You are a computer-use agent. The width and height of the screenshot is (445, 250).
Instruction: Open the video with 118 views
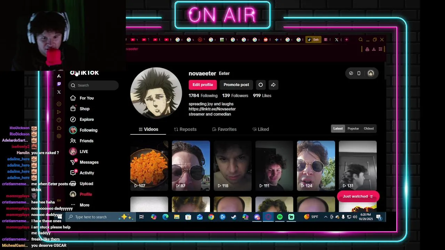pyautogui.click(x=233, y=166)
